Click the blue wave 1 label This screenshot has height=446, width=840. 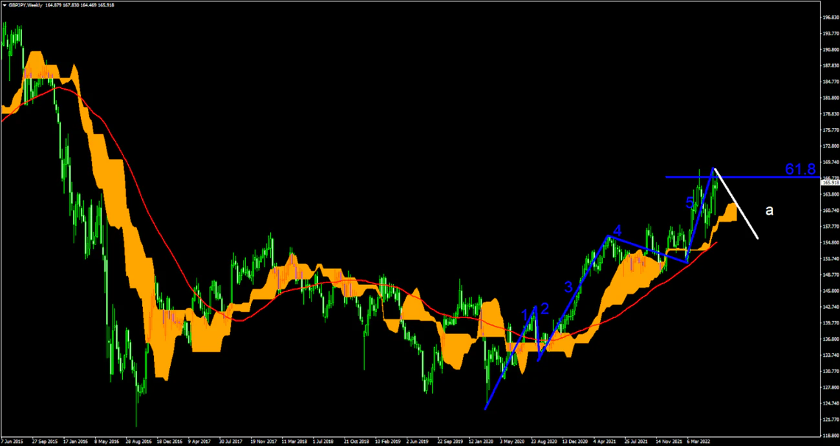526,315
